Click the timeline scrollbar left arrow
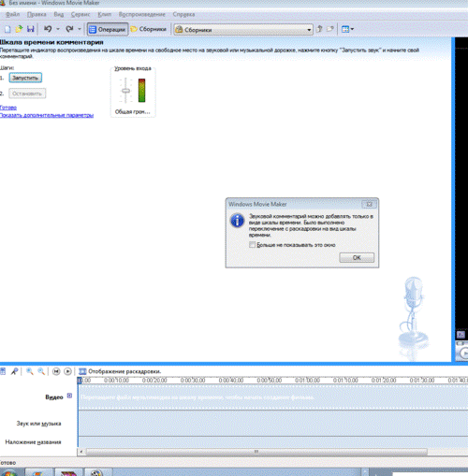Screen dimensions: 468x476 coord(81,452)
